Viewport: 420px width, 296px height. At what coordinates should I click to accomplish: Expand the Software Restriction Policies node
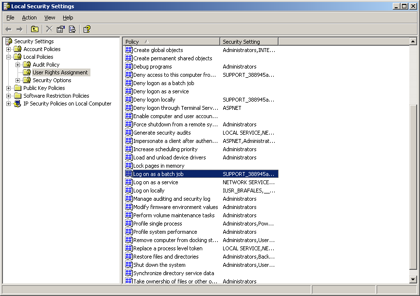pos(8,96)
